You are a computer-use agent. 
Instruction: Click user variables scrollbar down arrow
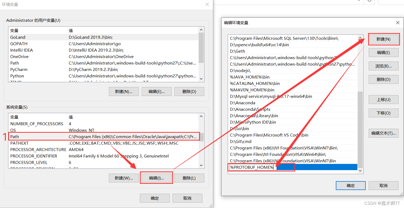coord(201,79)
